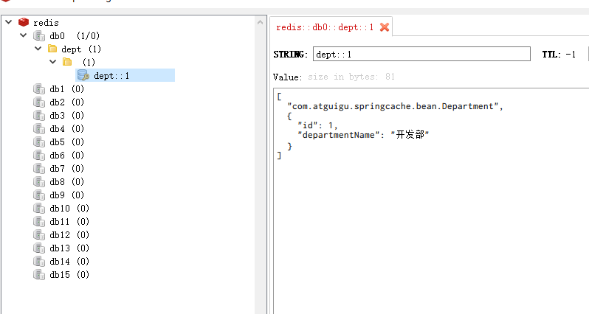This screenshot has width=589, height=314.
Task: Click the db9 database icon
Action: pos(39,195)
